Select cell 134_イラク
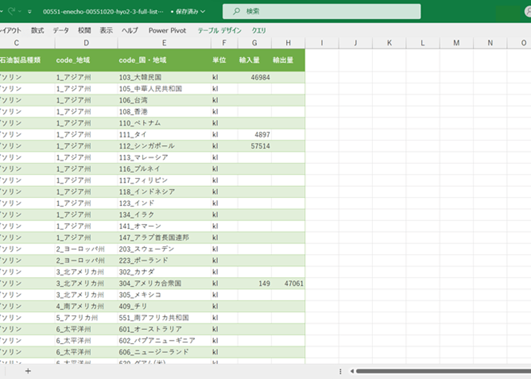Image resolution: width=531 pixels, height=379 pixels. (x=164, y=215)
